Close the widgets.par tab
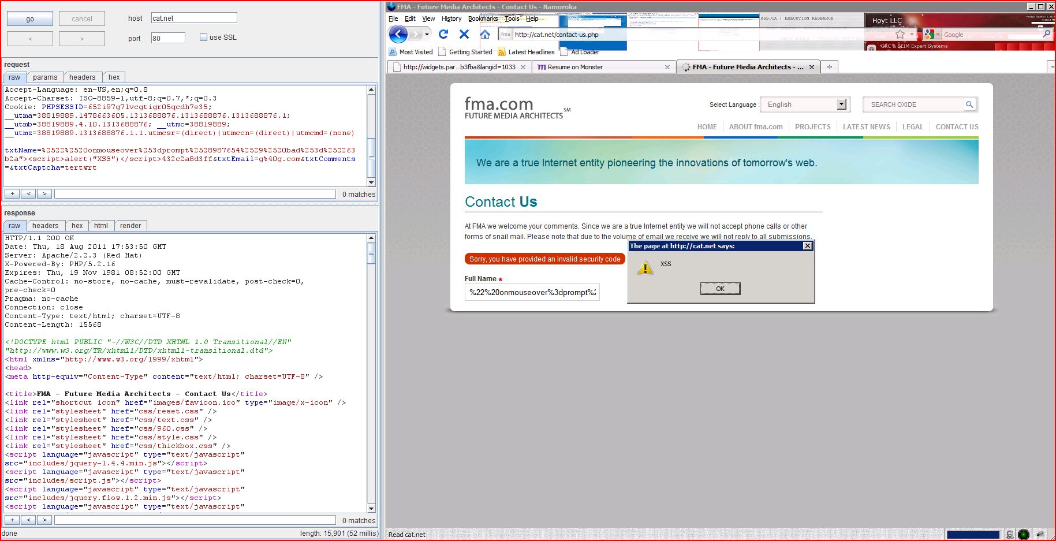This screenshot has height=541, width=1056. pos(523,67)
